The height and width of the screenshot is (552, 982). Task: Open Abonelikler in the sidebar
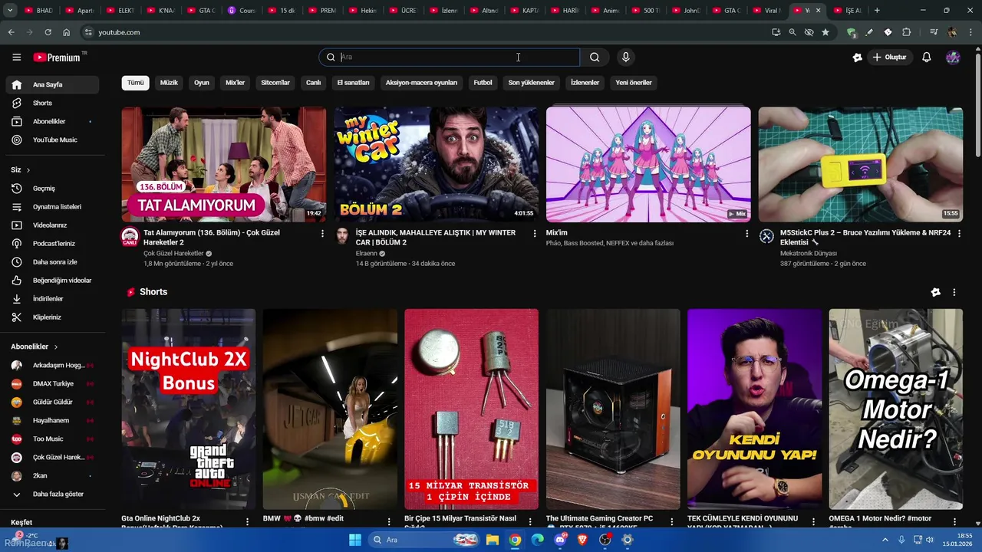(52, 122)
